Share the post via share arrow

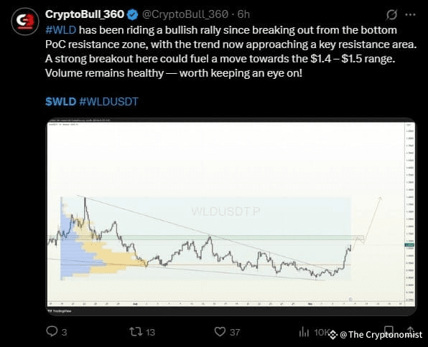(410, 330)
